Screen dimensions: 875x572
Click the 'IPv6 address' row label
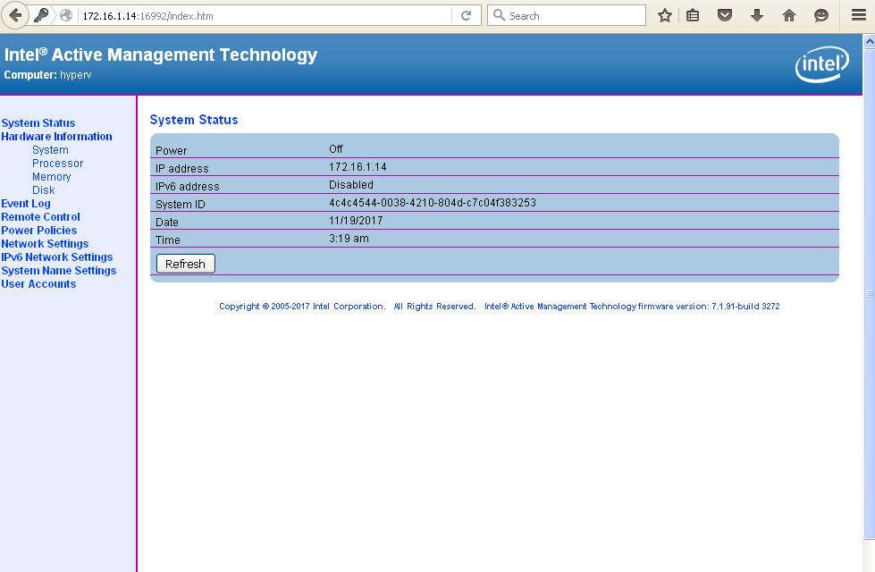click(x=188, y=187)
